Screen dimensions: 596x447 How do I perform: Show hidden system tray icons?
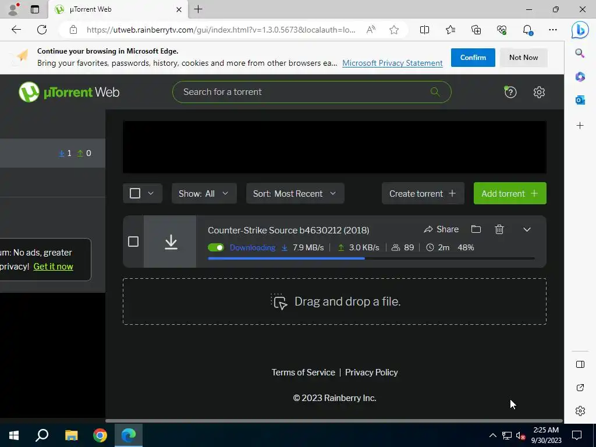[x=492, y=435]
